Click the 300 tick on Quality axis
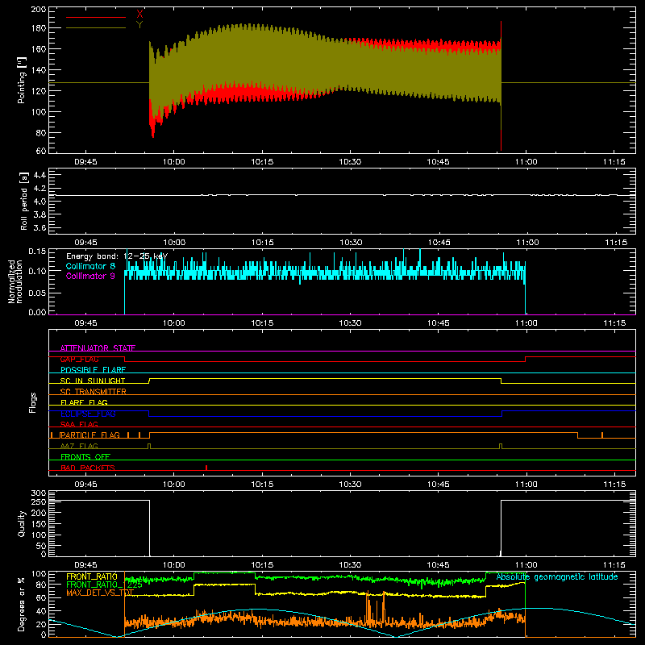645x645 pixels. coord(39,493)
